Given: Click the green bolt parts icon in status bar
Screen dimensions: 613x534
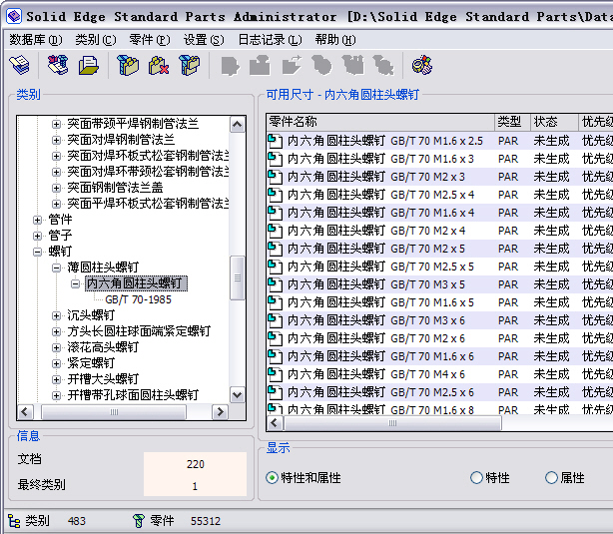Looking at the screenshot, I should point(139,521).
